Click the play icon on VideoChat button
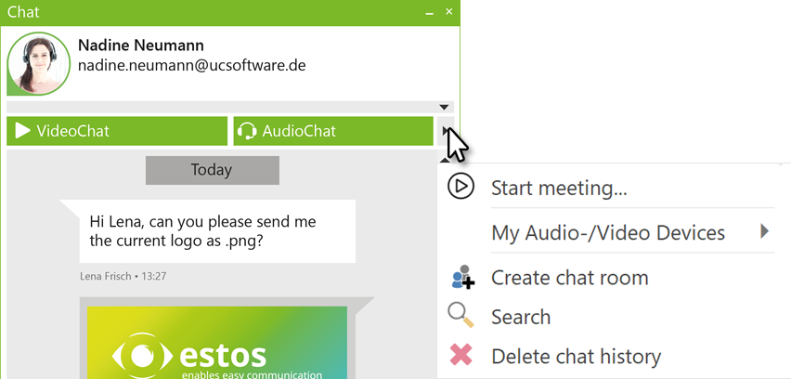The height and width of the screenshot is (379, 791). (x=23, y=131)
